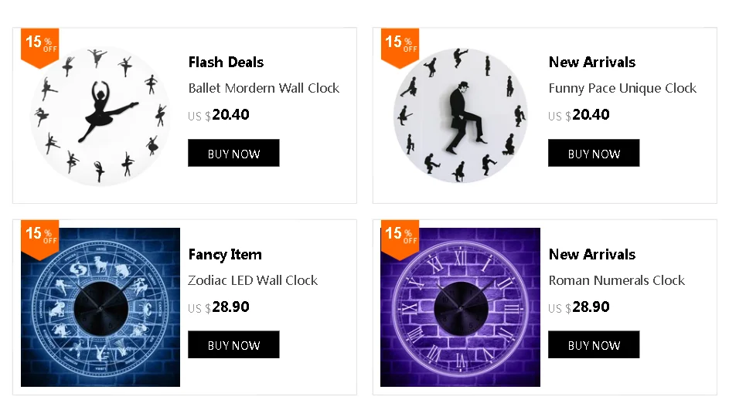Screen dimensions: 729x410
Task: View the purple Roman Numerals clock image
Action: click(x=461, y=309)
